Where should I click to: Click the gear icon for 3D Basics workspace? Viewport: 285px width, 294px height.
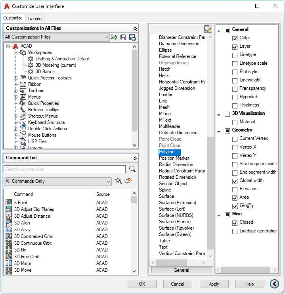coord(31,72)
